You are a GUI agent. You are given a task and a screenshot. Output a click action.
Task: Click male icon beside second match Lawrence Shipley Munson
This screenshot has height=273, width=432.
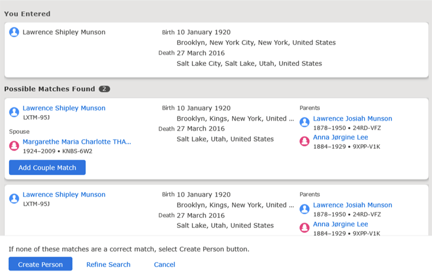[x=14, y=199]
